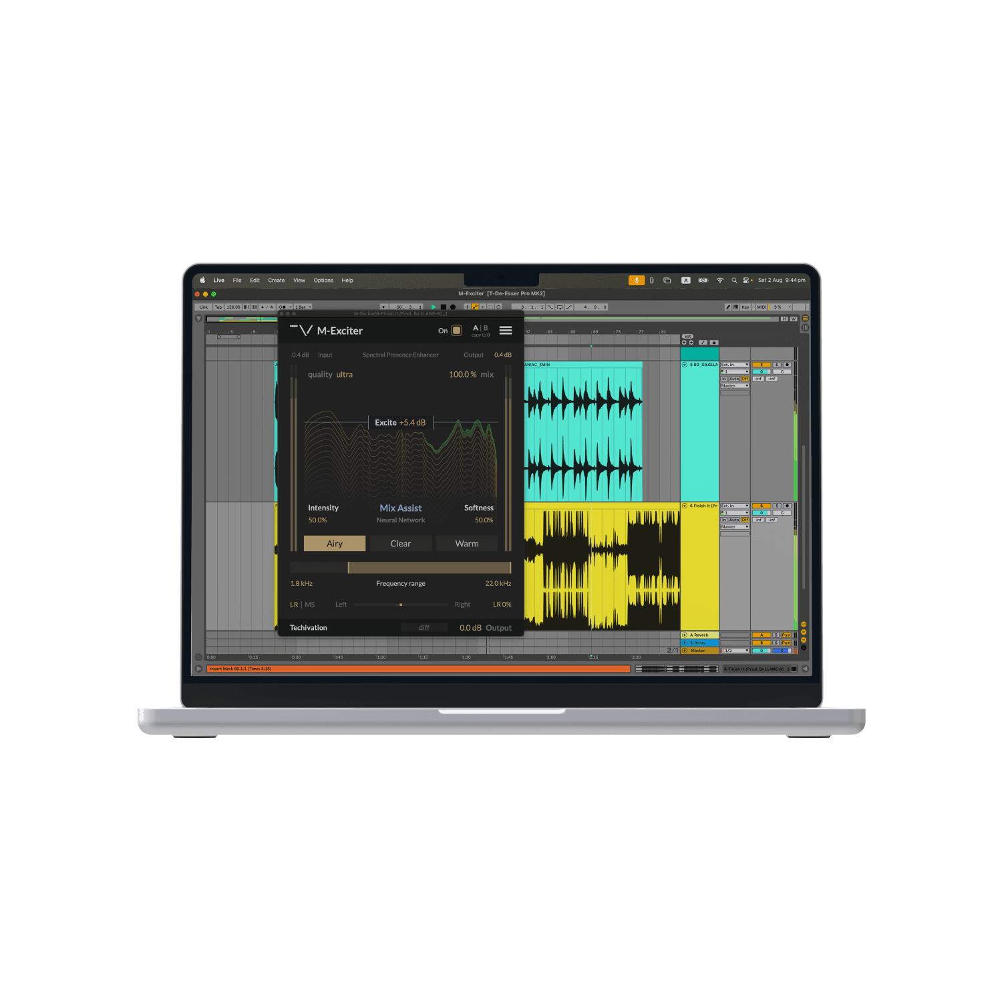This screenshot has height=1002, width=1002.
Task: Open the Master output 1/2 dropdown
Action: [x=735, y=651]
